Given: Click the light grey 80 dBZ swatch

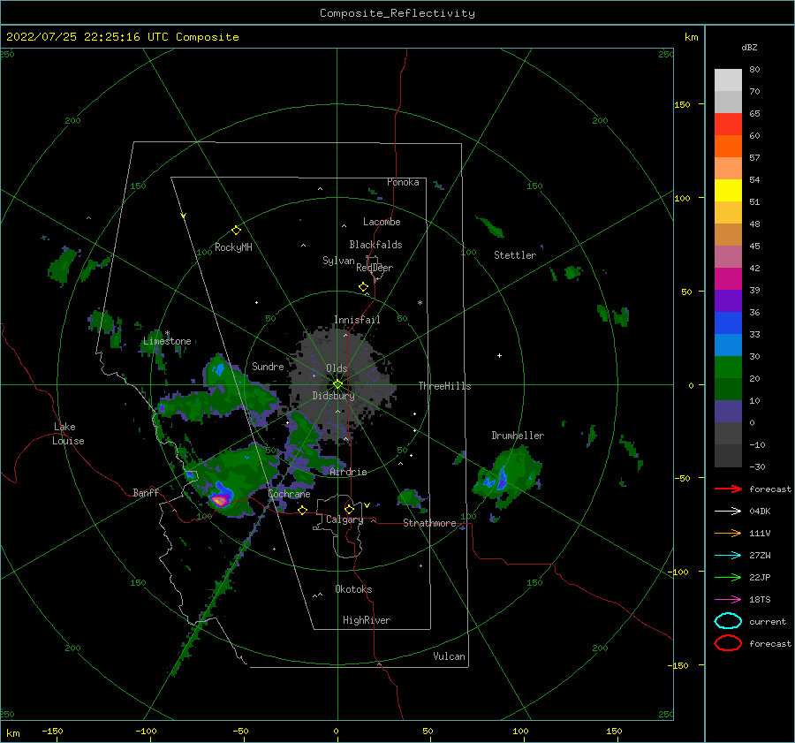Looking at the screenshot, I should tap(728, 80).
